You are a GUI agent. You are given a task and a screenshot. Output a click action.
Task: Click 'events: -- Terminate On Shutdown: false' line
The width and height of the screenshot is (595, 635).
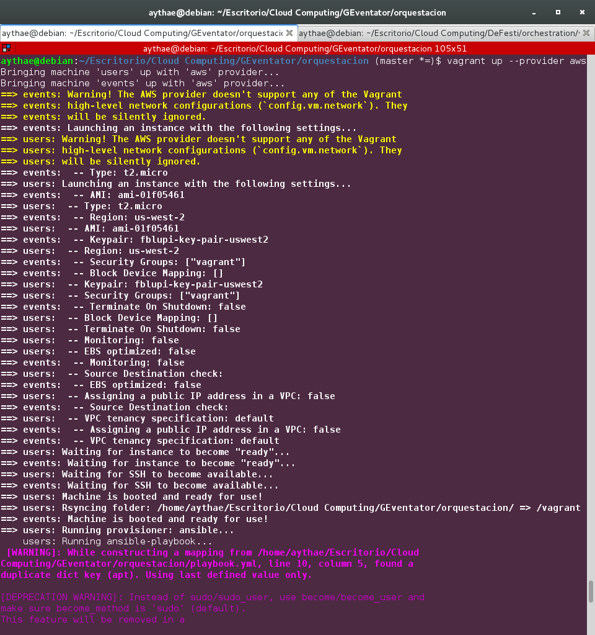[x=123, y=307]
